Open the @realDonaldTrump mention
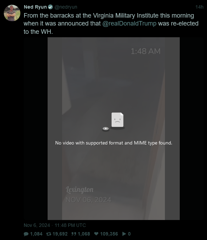 click(129, 23)
